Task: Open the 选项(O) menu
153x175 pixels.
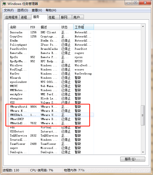Action: (22, 10)
